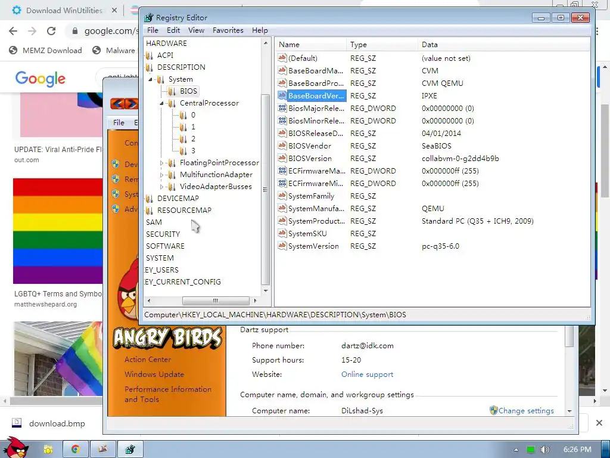Select processor key 3 folder icon

click(183, 151)
